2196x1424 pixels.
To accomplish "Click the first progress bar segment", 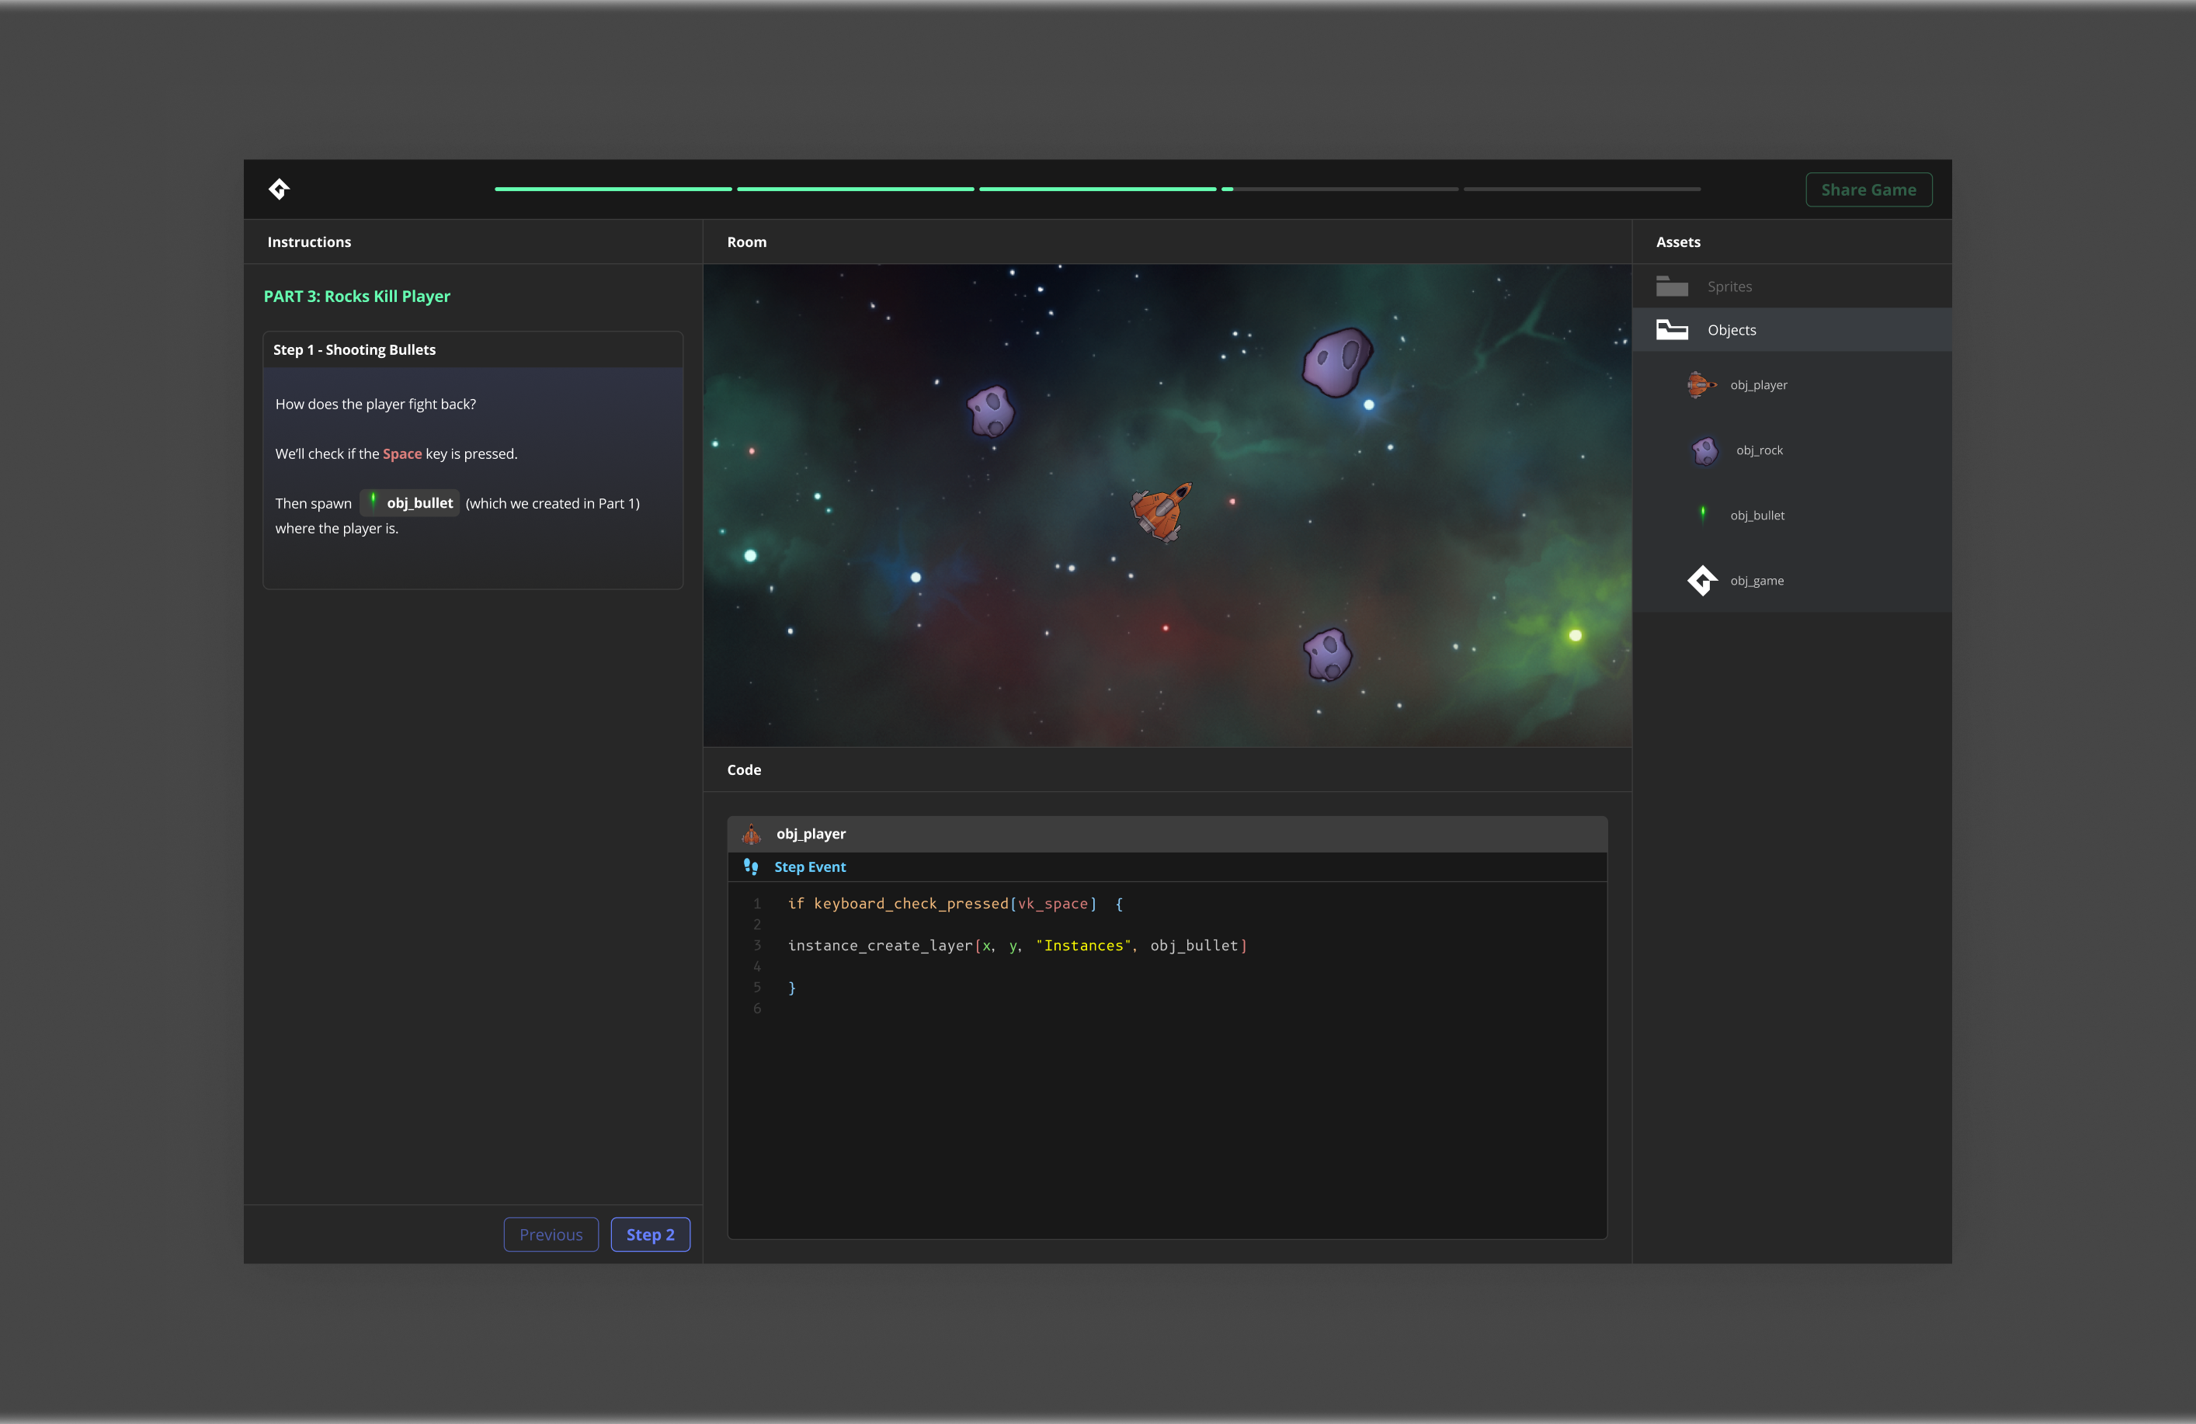I will click(613, 189).
